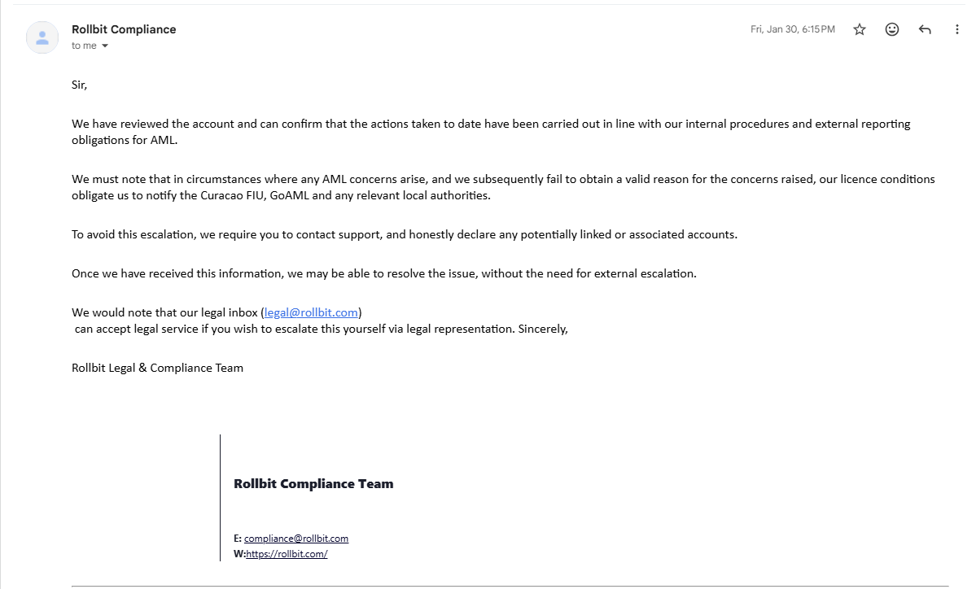Reply to the email using the arrow icon
Screen dimensions: 976x589
pos(925,29)
